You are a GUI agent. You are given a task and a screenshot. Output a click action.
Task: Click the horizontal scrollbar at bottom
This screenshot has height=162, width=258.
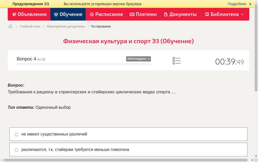(x=125, y=160)
